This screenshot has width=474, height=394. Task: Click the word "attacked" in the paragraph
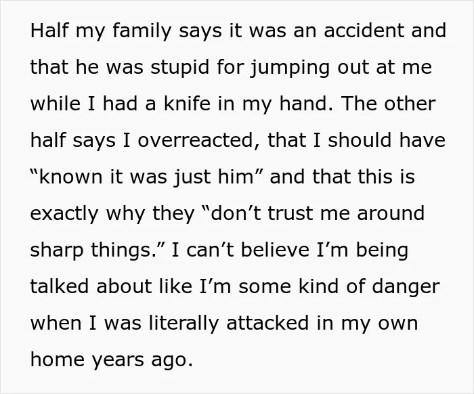point(267,323)
